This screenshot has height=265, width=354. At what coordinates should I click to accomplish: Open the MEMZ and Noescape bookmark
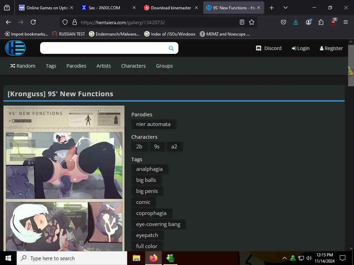225,34
